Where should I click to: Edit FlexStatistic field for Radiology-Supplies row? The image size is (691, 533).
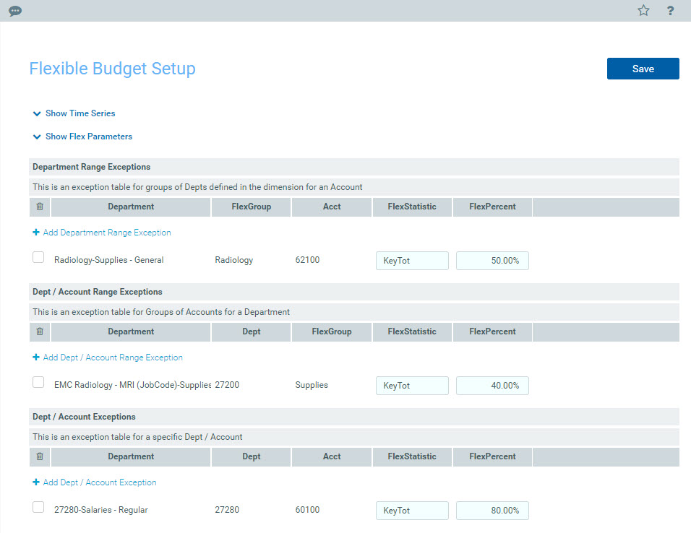(x=412, y=261)
